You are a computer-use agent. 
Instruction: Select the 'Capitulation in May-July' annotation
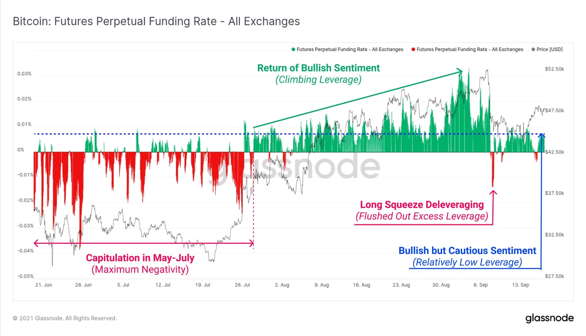(140, 258)
